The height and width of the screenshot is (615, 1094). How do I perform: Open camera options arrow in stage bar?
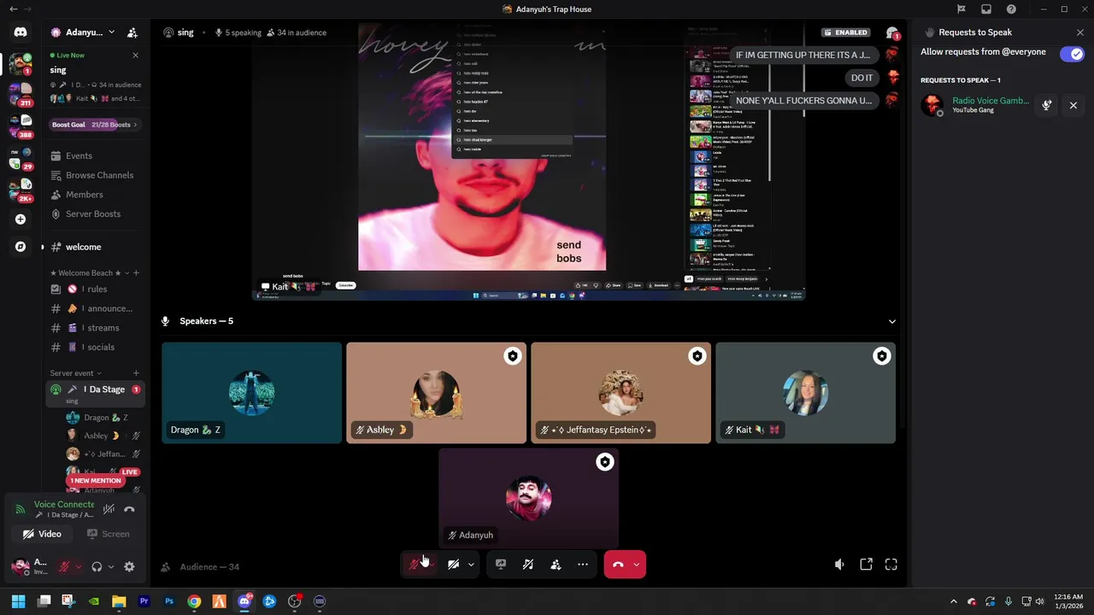tap(471, 565)
